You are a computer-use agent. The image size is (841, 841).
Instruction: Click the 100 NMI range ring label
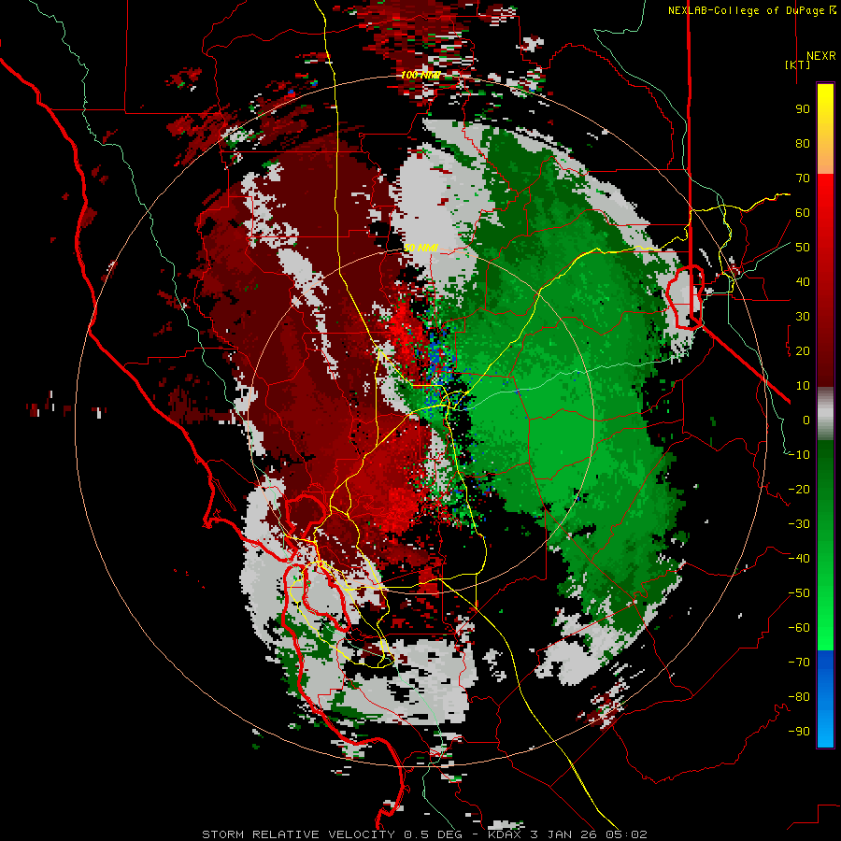tap(420, 75)
